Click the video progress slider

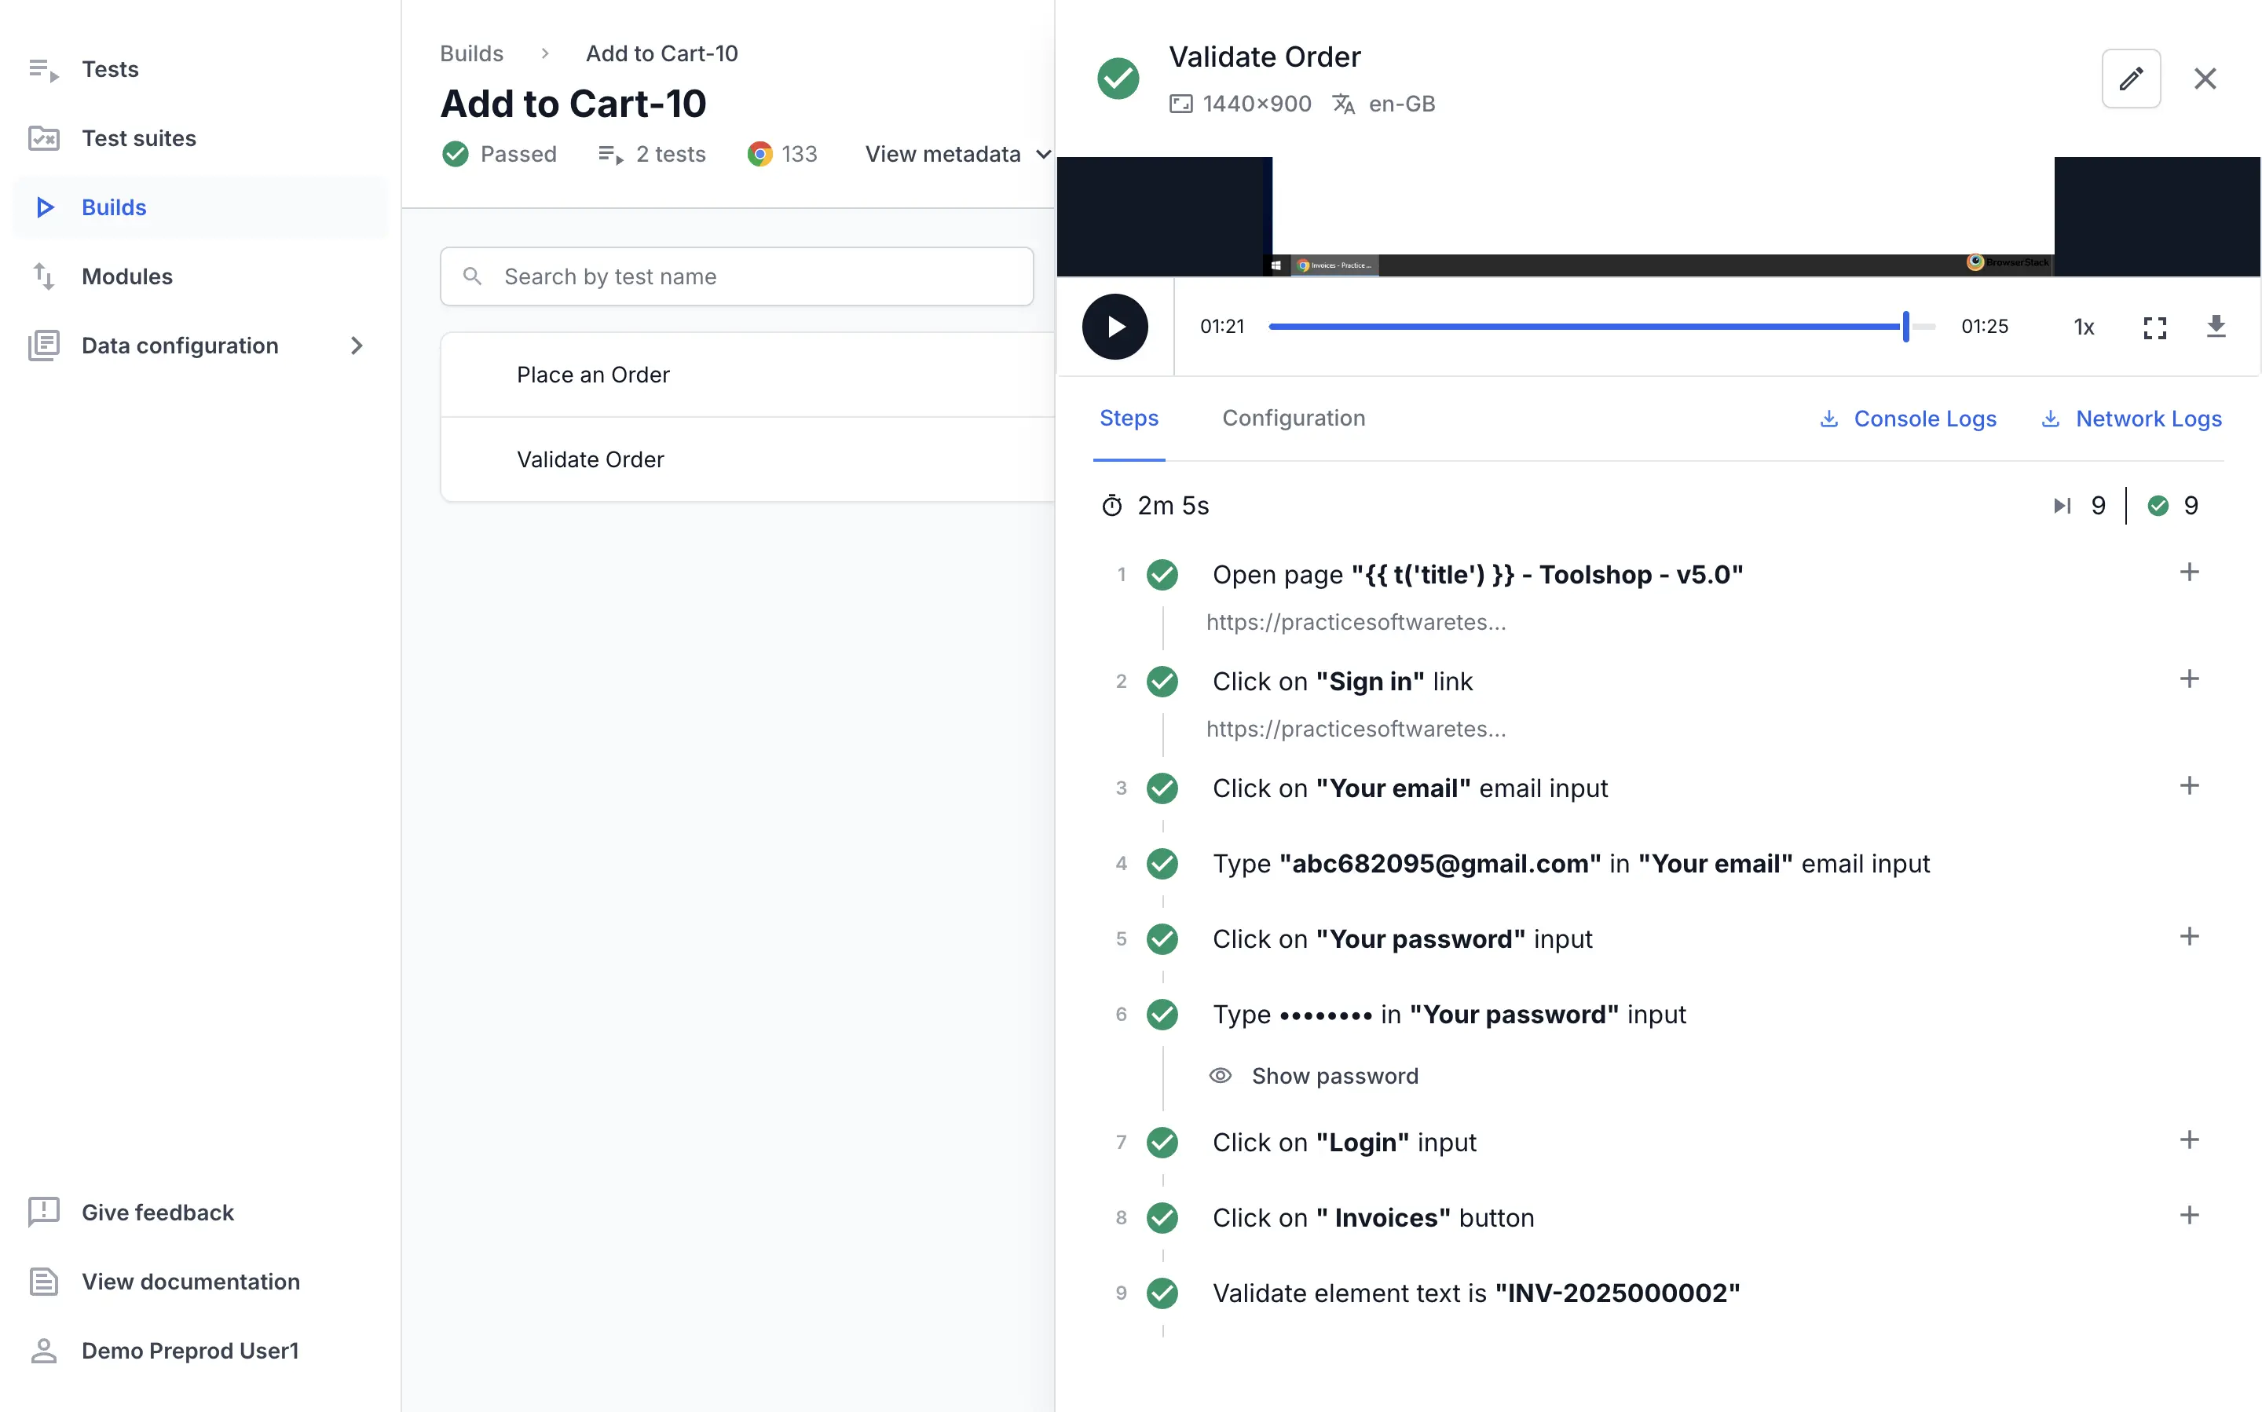point(1587,327)
